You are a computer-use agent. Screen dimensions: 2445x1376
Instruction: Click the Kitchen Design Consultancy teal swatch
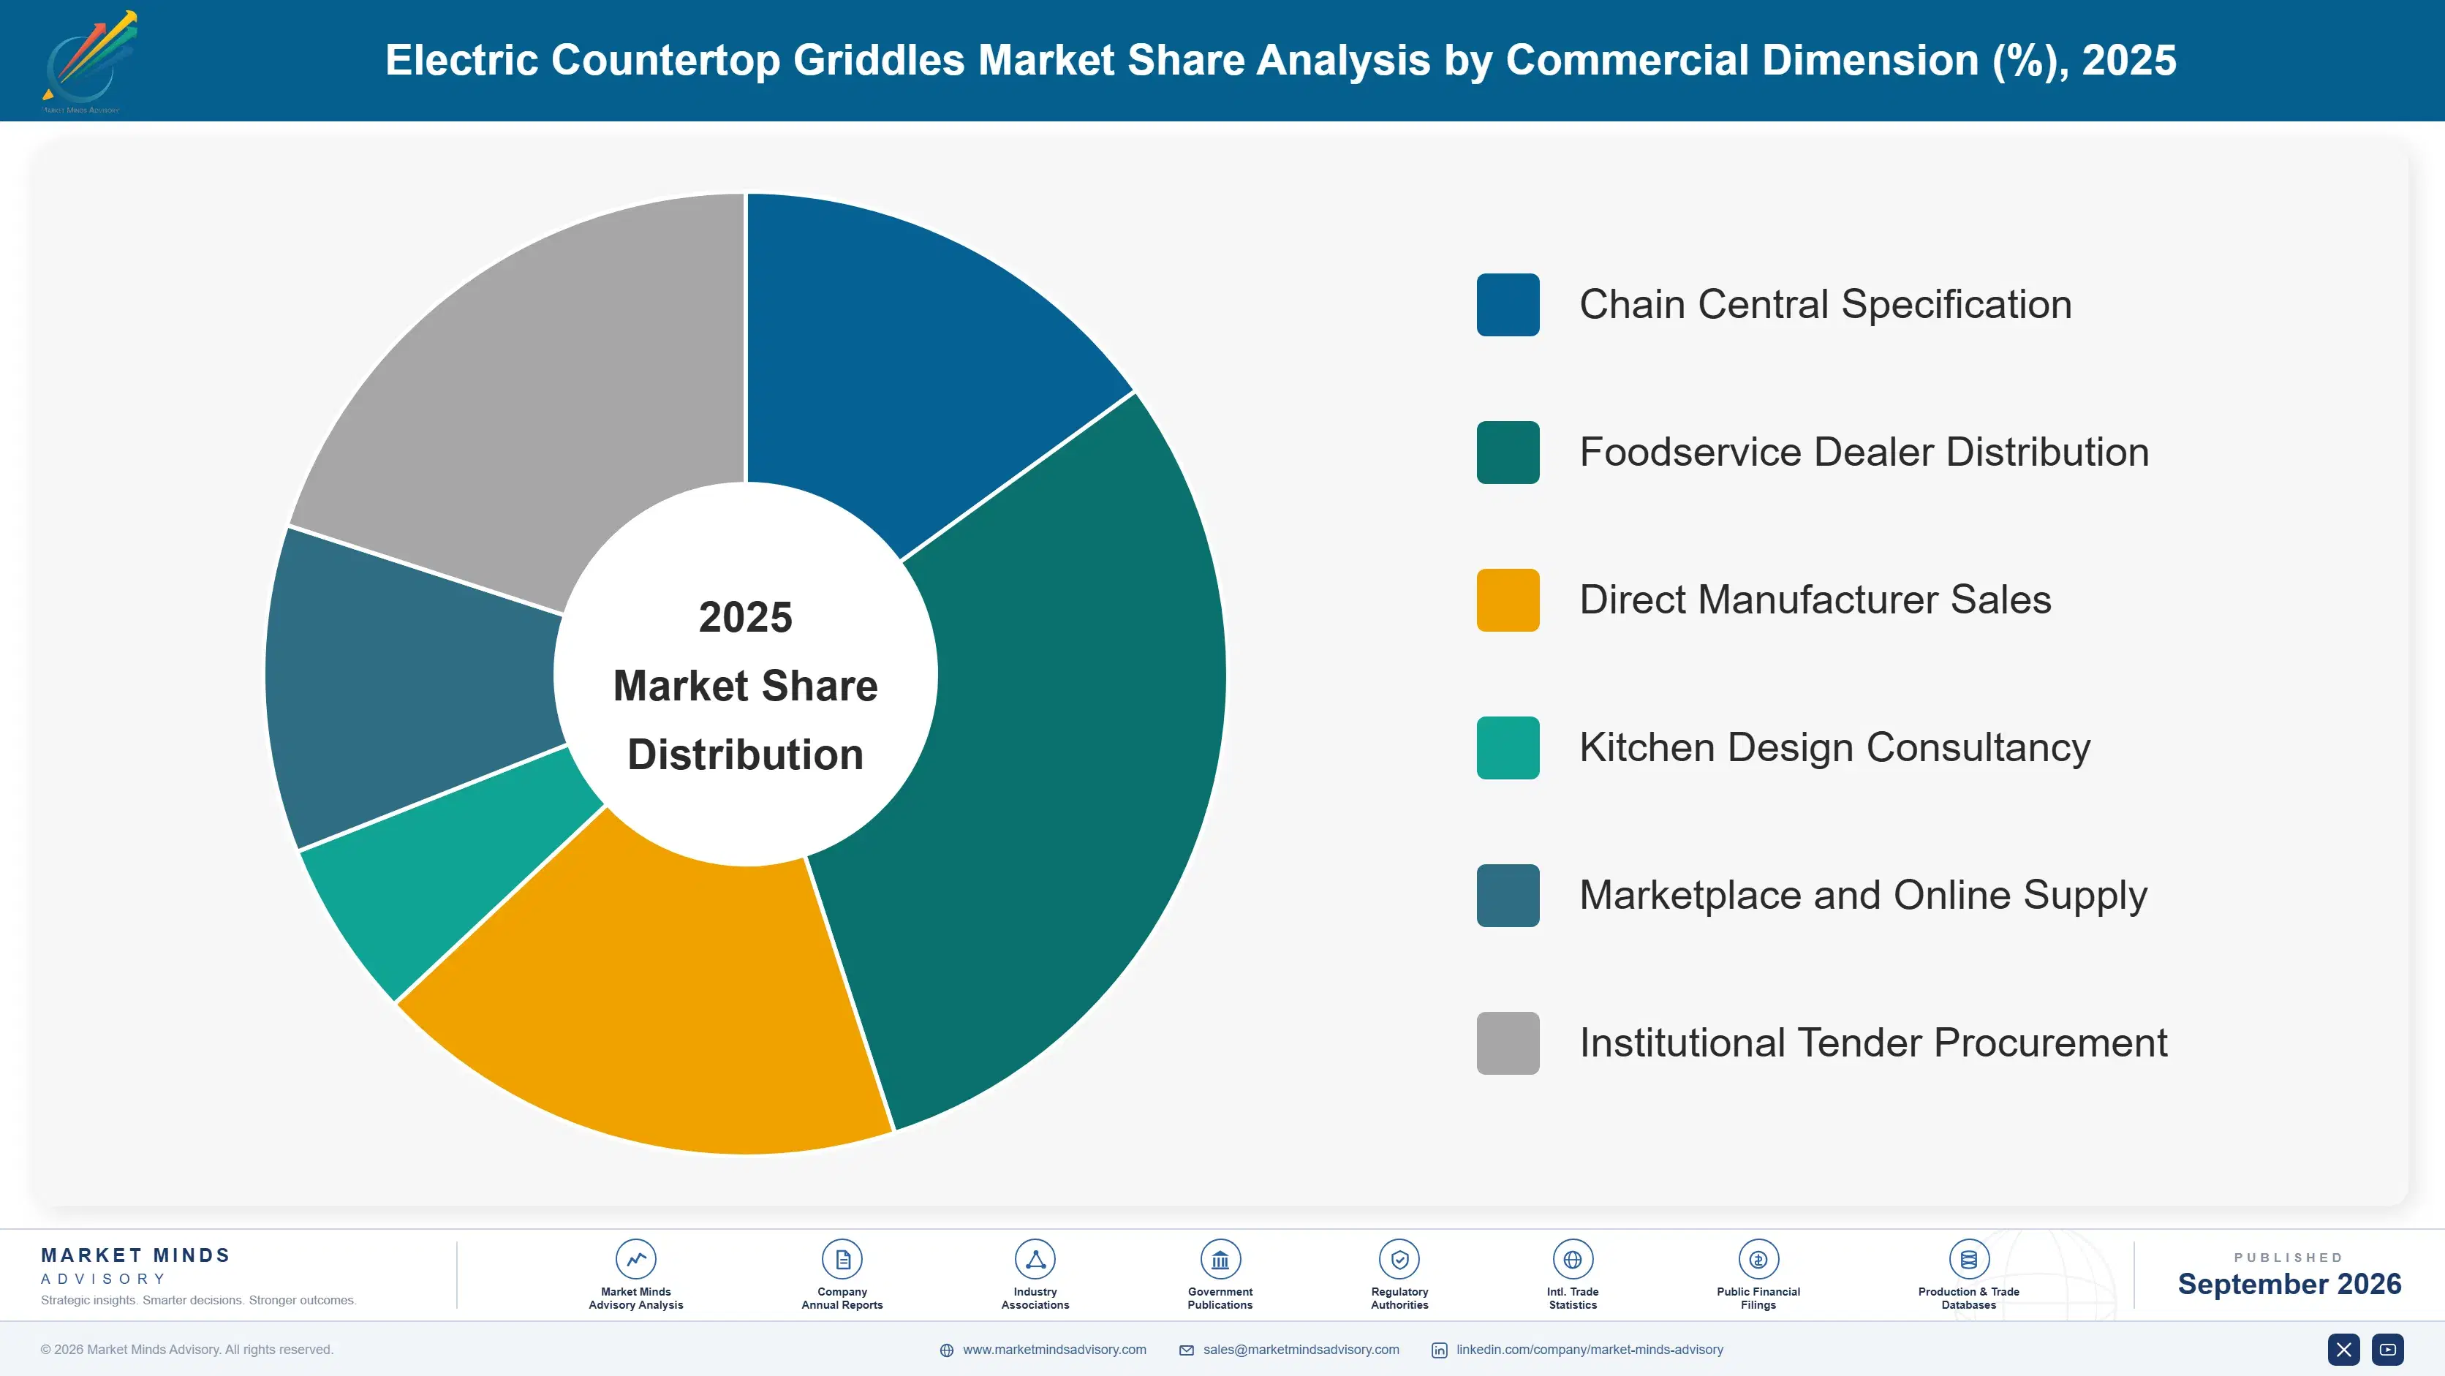pyautogui.click(x=1507, y=748)
